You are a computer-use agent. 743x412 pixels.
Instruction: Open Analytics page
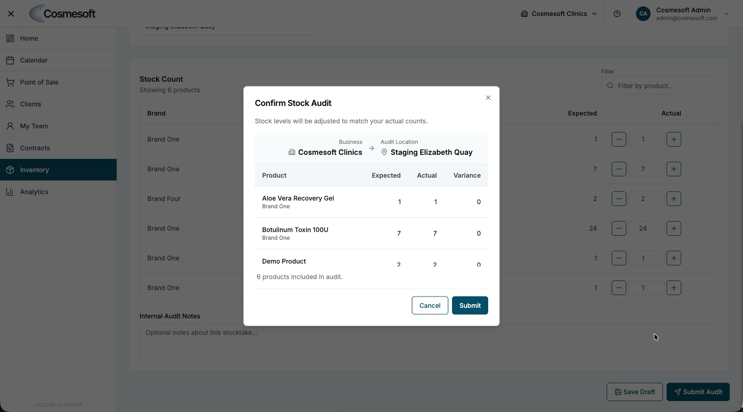click(x=59, y=192)
